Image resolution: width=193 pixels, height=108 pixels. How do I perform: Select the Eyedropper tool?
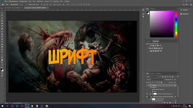coord(2,26)
